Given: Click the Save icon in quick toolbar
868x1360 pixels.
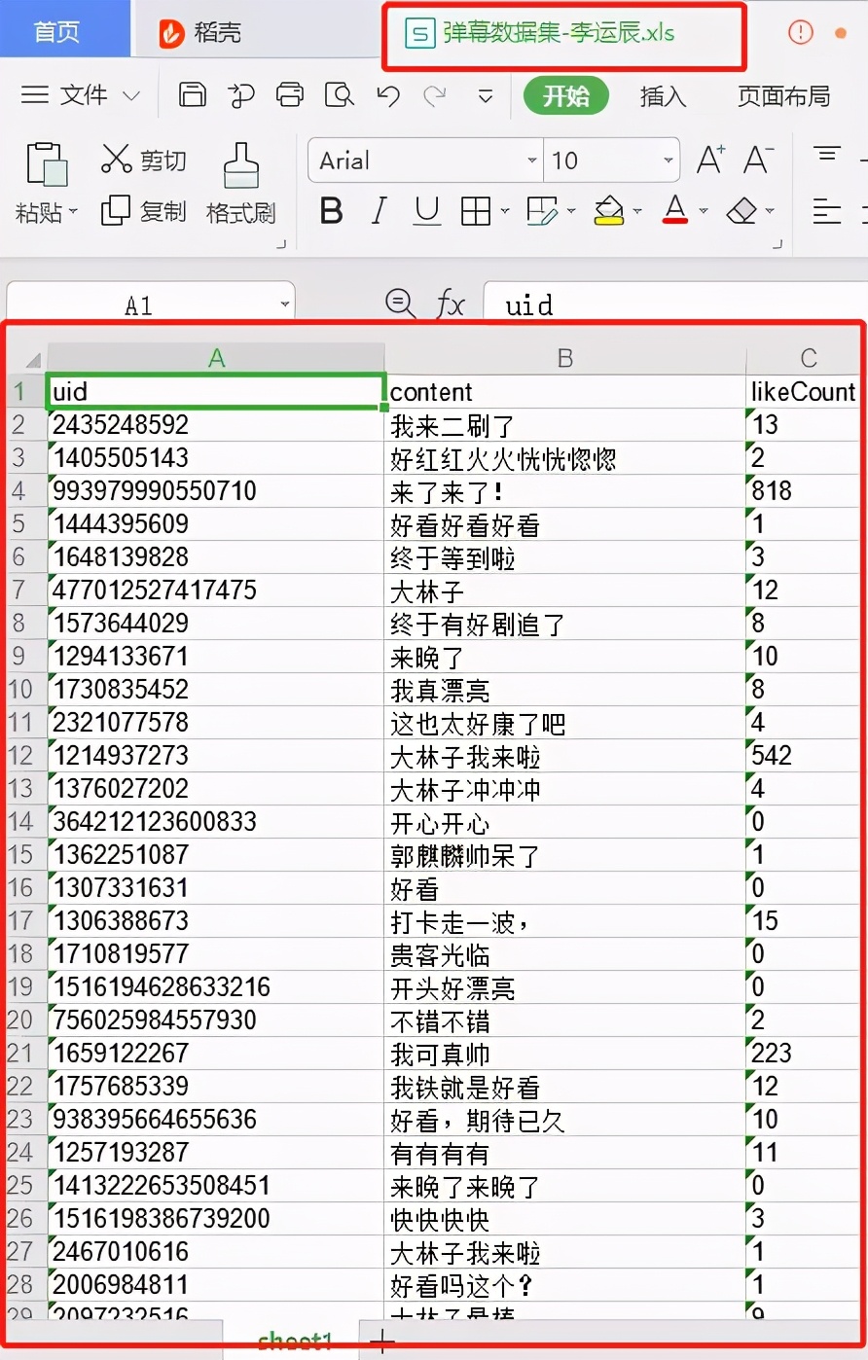Looking at the screenshot, I should (193, 94).
